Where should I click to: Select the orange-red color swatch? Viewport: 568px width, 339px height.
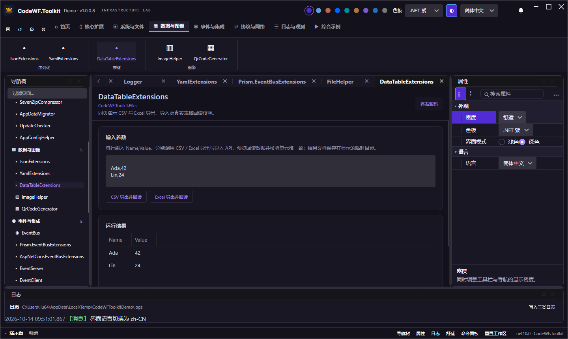[x=328, y=11]
